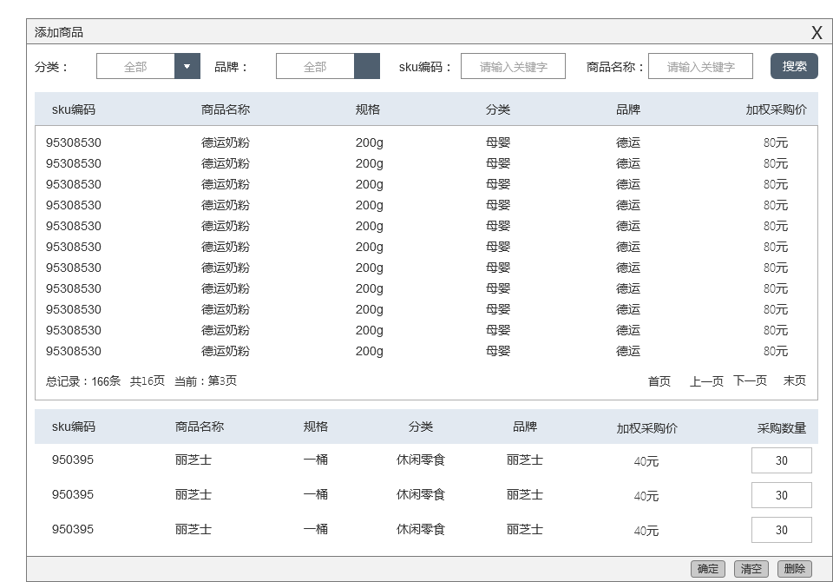Click the upper table's 分类 column header
The width and height of the screenshot is (833, 582).
[x=498, y=109]
